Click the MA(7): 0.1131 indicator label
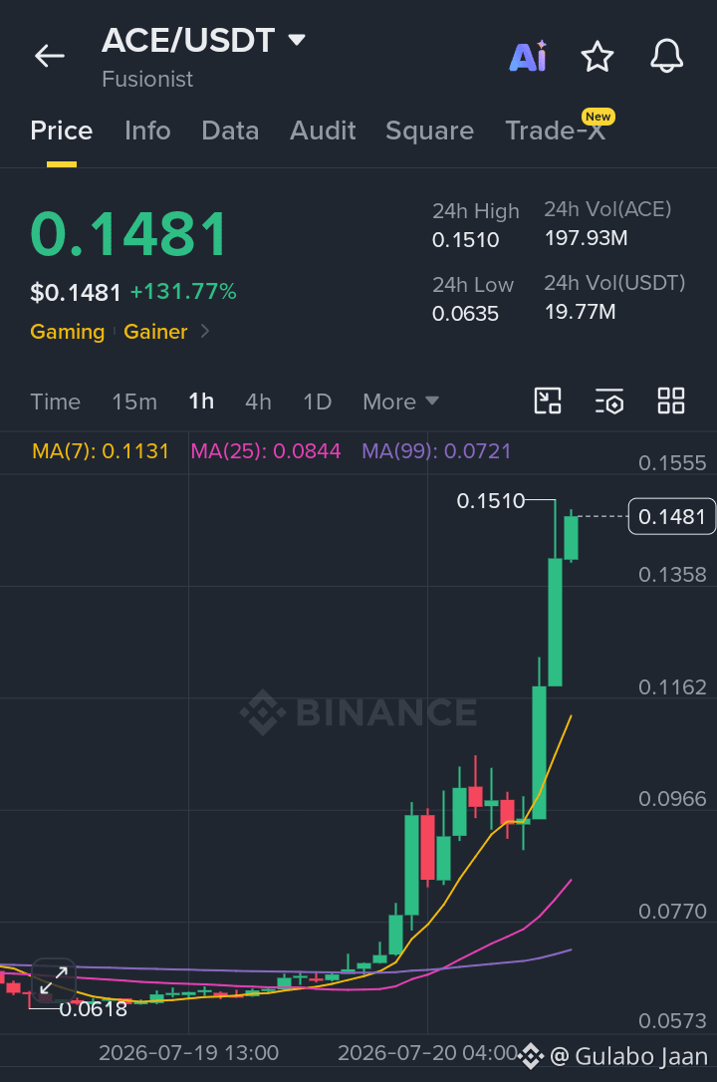This screenshot has height=1082, width=717. pos(101,451)
